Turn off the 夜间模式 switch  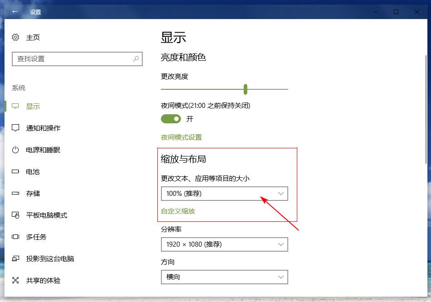(171, 119)
